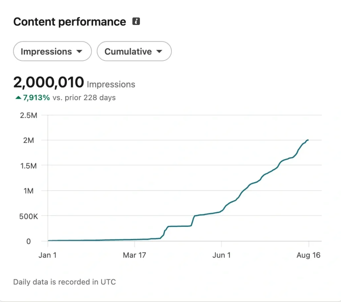Image resolution: width=341 pixels, height=302 pixels.
Task: Click the Jun 1 axis label
Action: 221,255
